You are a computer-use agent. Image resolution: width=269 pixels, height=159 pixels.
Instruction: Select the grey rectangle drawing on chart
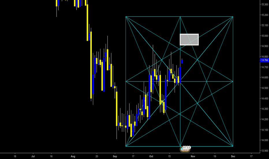pos(189,40)
